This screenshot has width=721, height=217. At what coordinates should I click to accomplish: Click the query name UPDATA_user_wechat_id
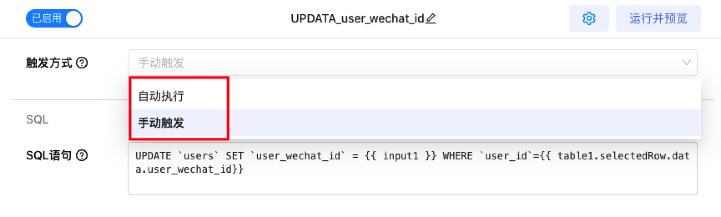(357, 18)
